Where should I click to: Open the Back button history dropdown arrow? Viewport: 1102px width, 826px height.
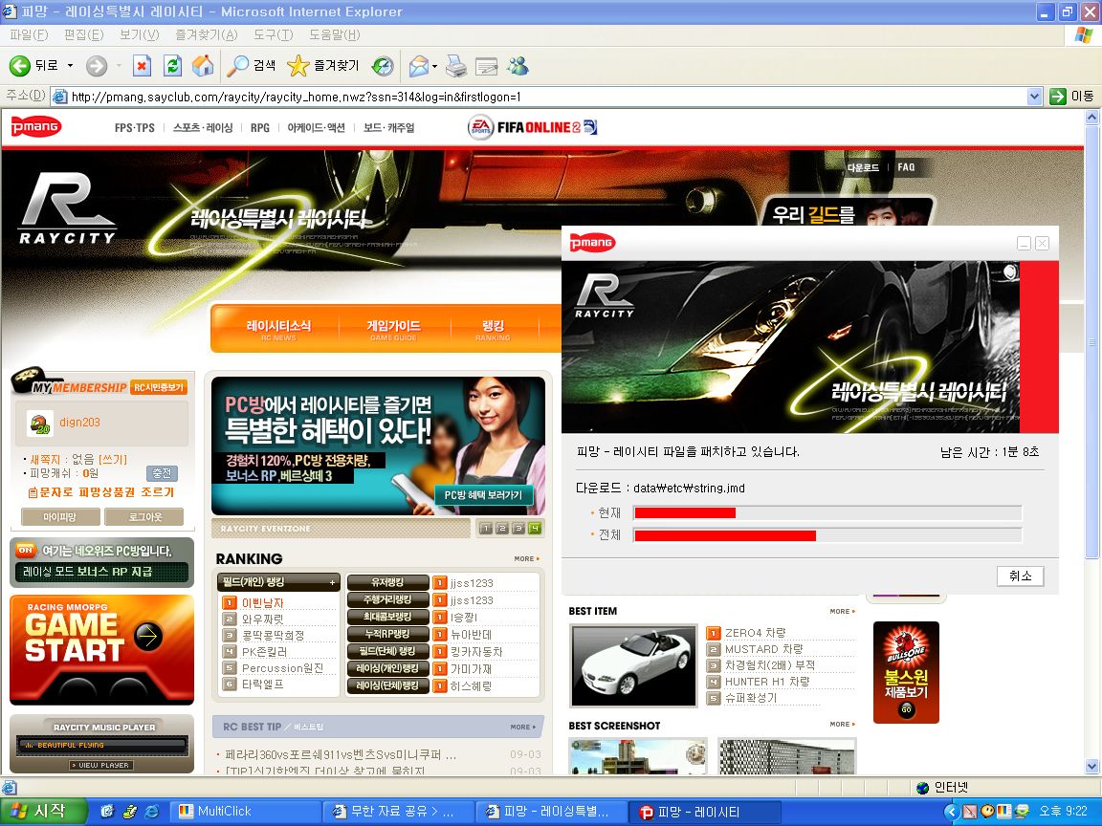coord(70,66)
